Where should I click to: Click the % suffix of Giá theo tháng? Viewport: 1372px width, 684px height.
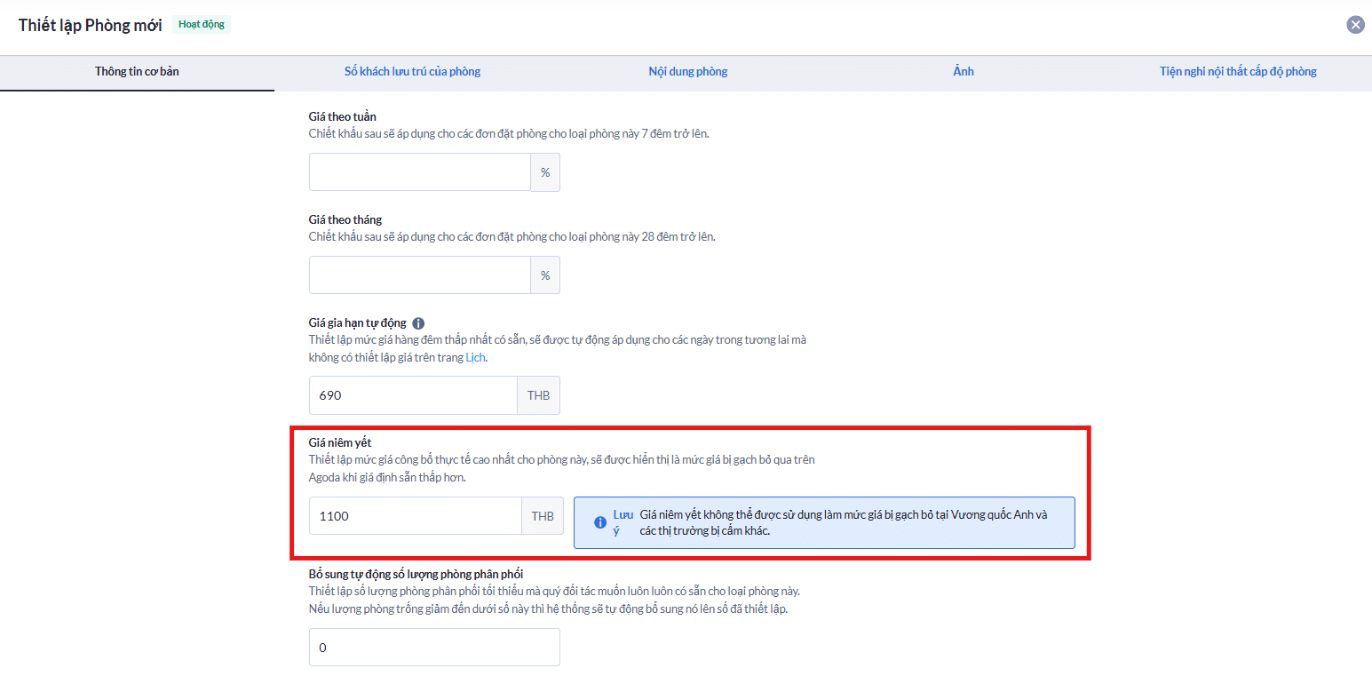coord(545,275)
